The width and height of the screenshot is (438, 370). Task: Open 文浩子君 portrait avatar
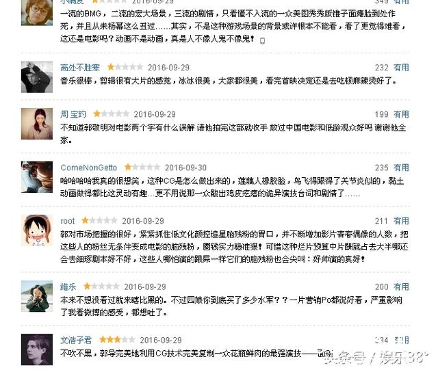pyautogui.click(x=37, y=349)
